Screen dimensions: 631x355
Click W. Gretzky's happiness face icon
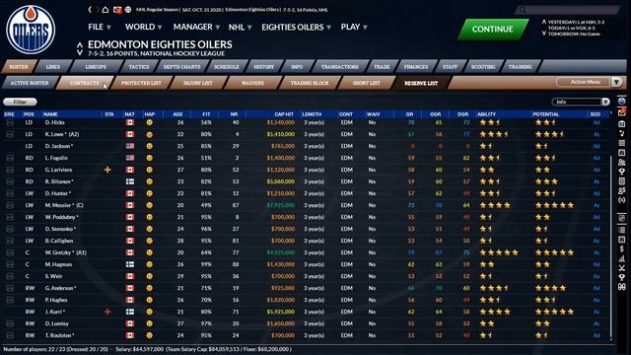[149, 252]
